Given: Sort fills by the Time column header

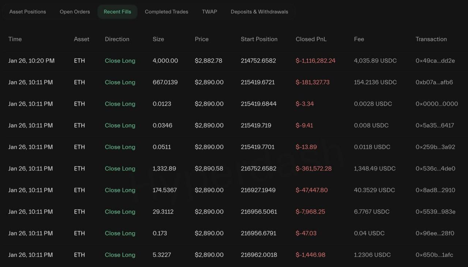Looking at the screenshot, I should pyautogui.click(x=15, y=39).
